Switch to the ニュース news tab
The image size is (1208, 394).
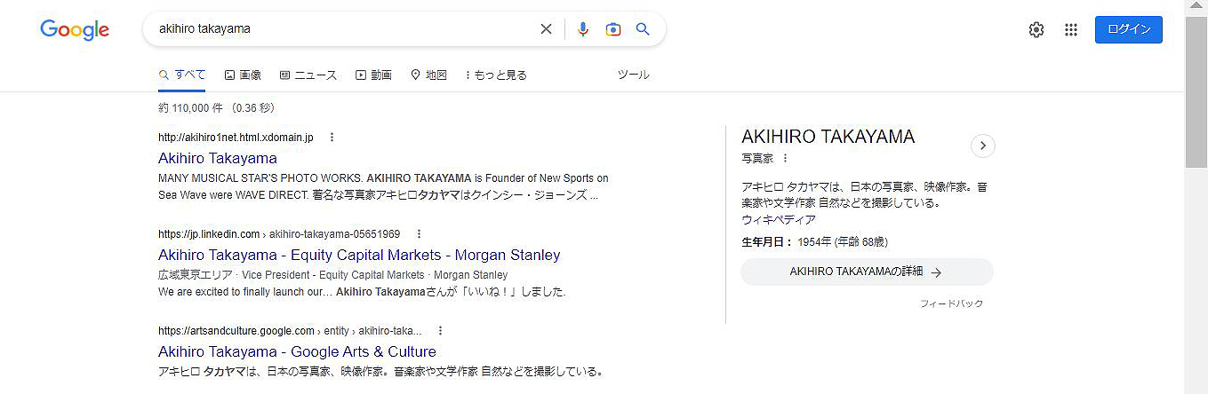point(308,75)
